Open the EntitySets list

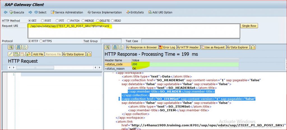click(x=135, y=12)
